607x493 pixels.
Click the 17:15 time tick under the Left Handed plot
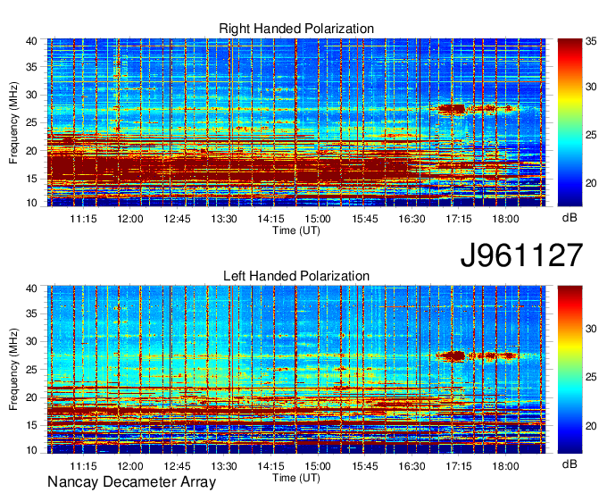(459, 465)
